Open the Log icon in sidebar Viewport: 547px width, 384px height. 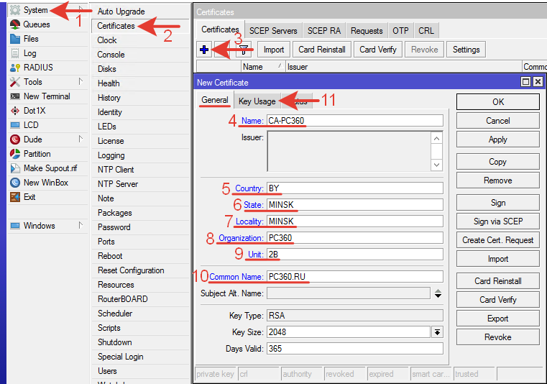(15, 53)
